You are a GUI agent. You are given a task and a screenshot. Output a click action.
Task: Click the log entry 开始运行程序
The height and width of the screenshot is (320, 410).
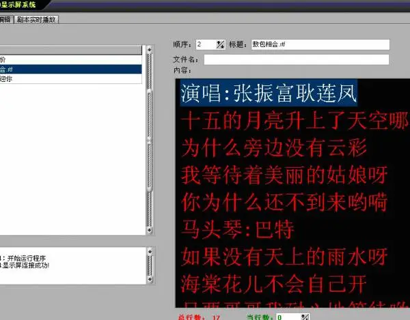[27, 259]
